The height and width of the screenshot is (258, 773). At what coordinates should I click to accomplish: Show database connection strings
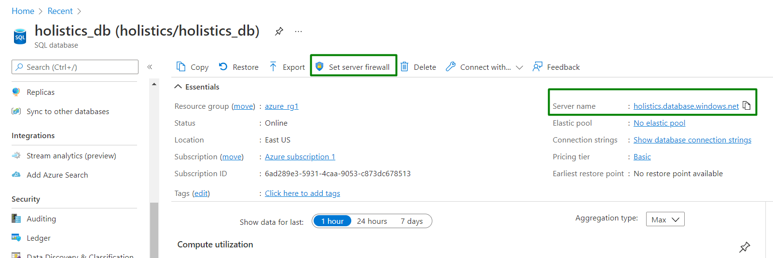click(x=692, y=140)
